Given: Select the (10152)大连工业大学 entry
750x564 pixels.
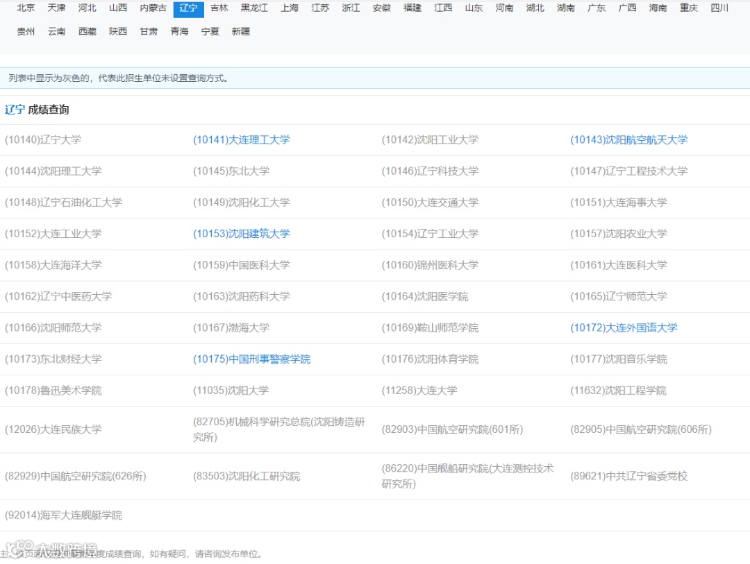Looking at the screenshot, I should click(53, 234).
